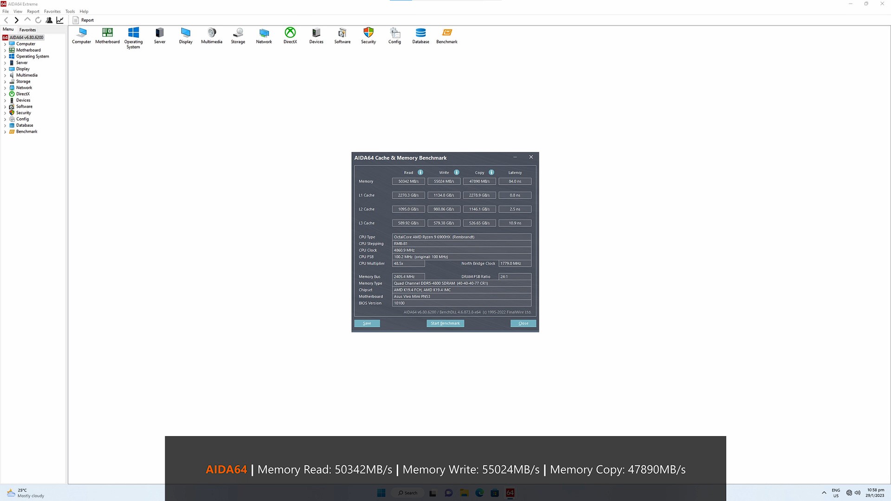The width and height of the screenshot is (891, 501).
Task: Switch to the Favorites sidebar tab
Action: 27,30
